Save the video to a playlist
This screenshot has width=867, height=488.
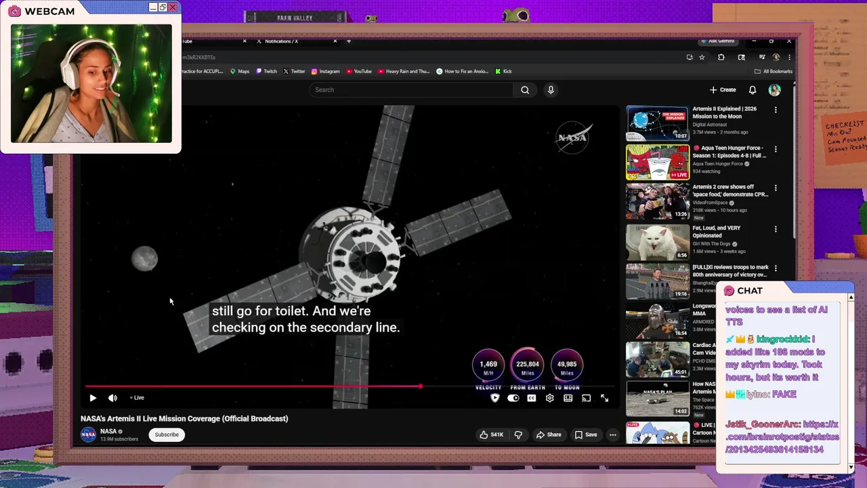pyautogui.click(x=587, y=434)
